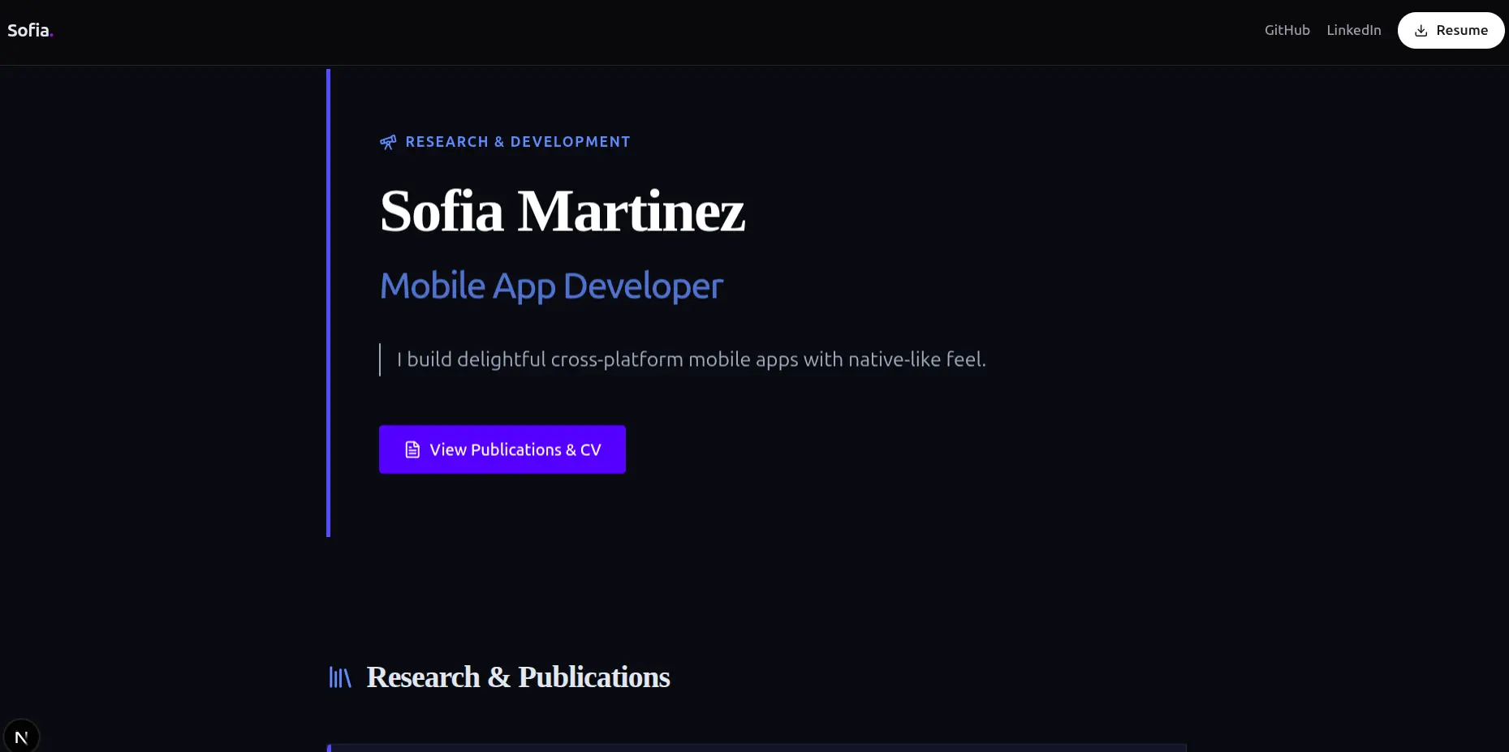The height and width of the screenshot is (752, 1509).
Task: Click the telescope icon above the name
Action: pos(388,143)
